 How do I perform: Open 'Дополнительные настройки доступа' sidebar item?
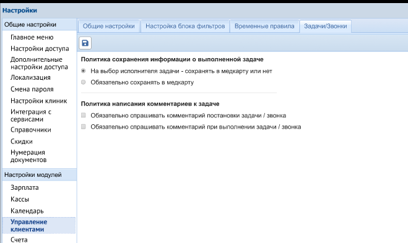(x=39, y=63)
